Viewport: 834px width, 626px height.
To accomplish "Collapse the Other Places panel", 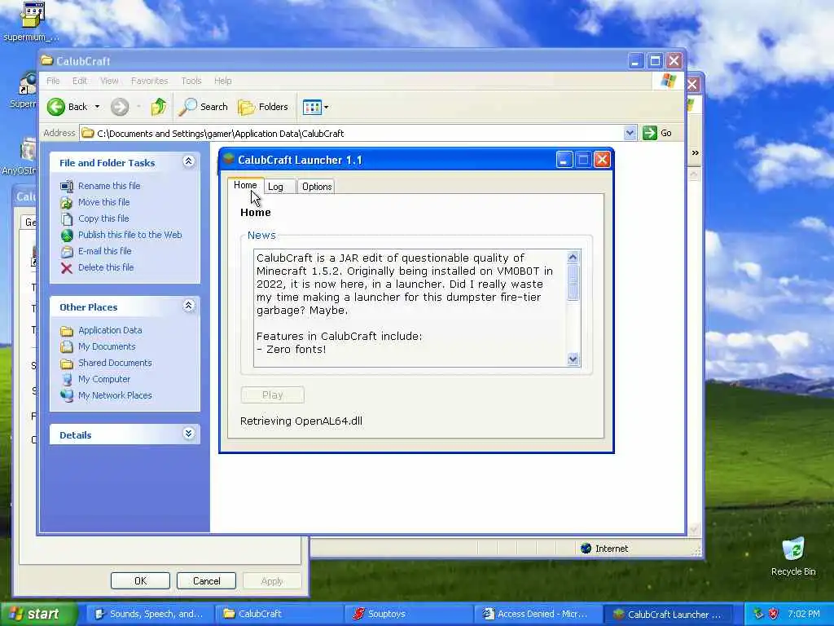I will (x=188, y=306).
